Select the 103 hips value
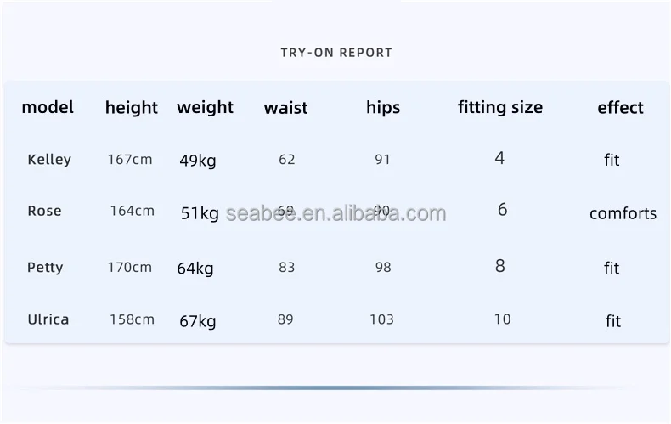Viewport: 671px width, 424px height. pyautogui.click(x=381, y=319)
